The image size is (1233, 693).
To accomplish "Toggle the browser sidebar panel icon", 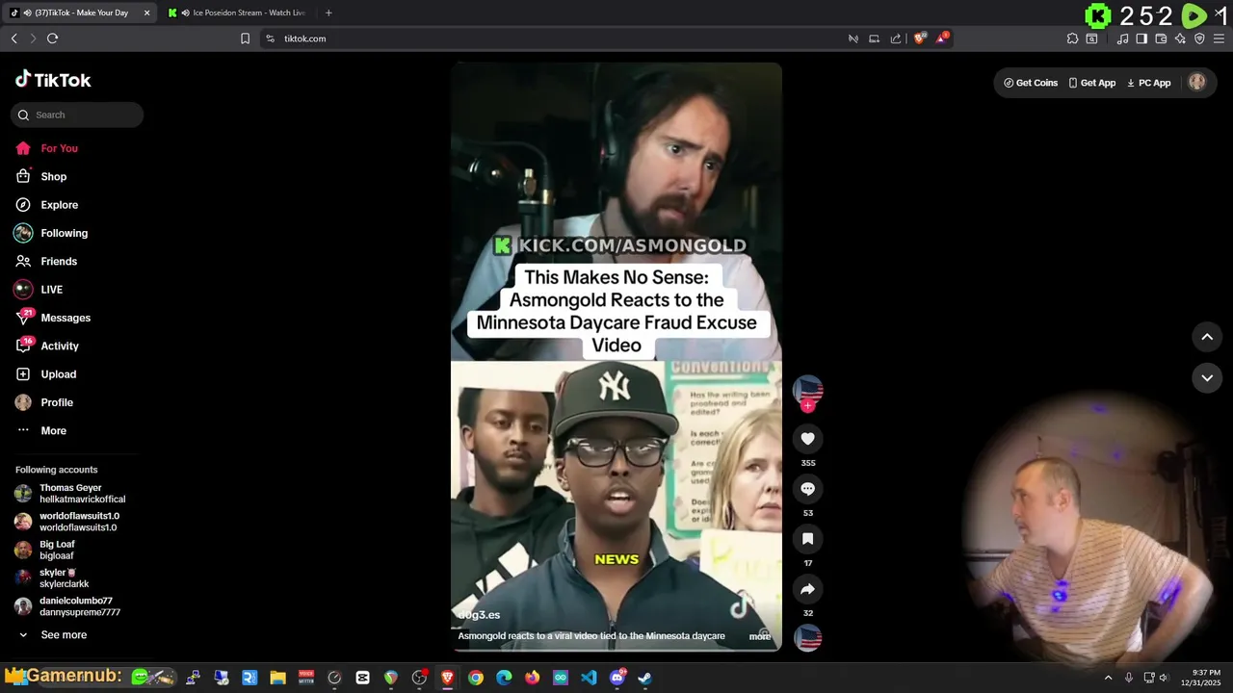I will pyautogui.click(x=1141, y=38).
